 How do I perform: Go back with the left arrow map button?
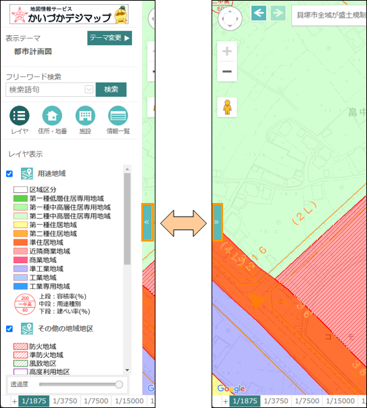(x=259, y=13)
